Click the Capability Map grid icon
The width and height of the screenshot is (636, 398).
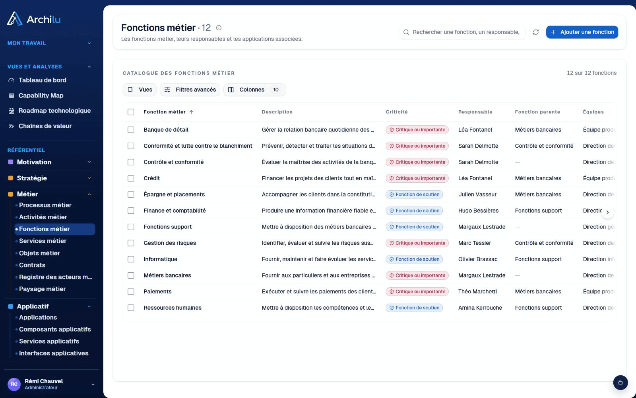pyautogui.click(x=12, y=96)
